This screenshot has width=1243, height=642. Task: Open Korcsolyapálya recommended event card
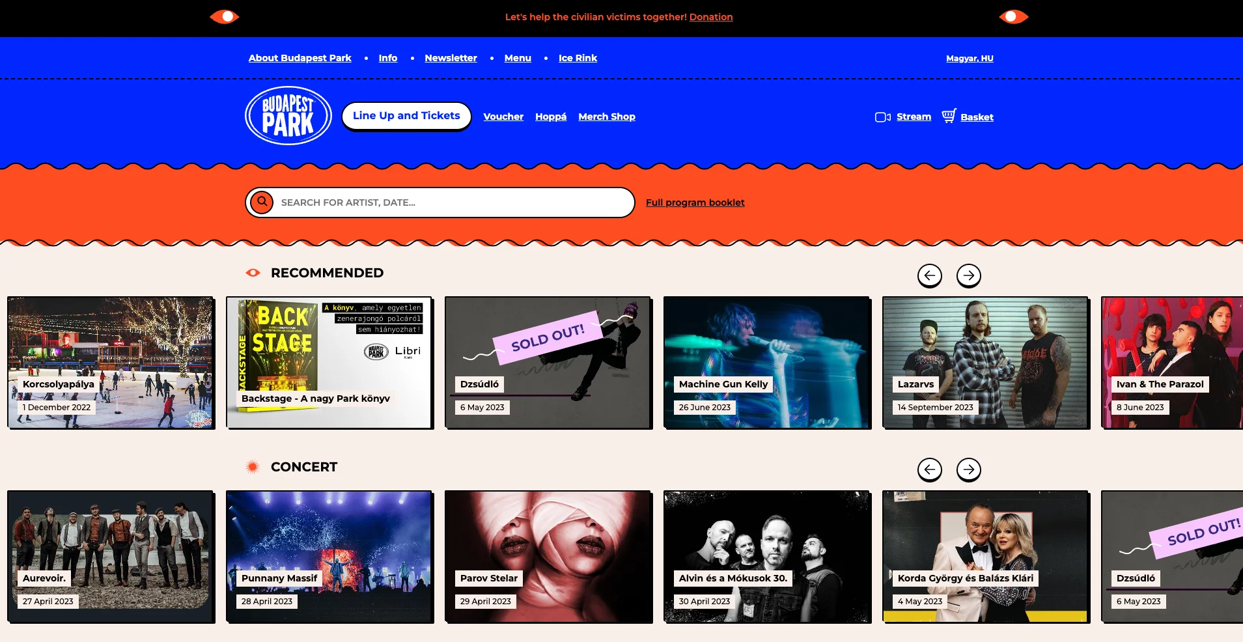[111, 363]
